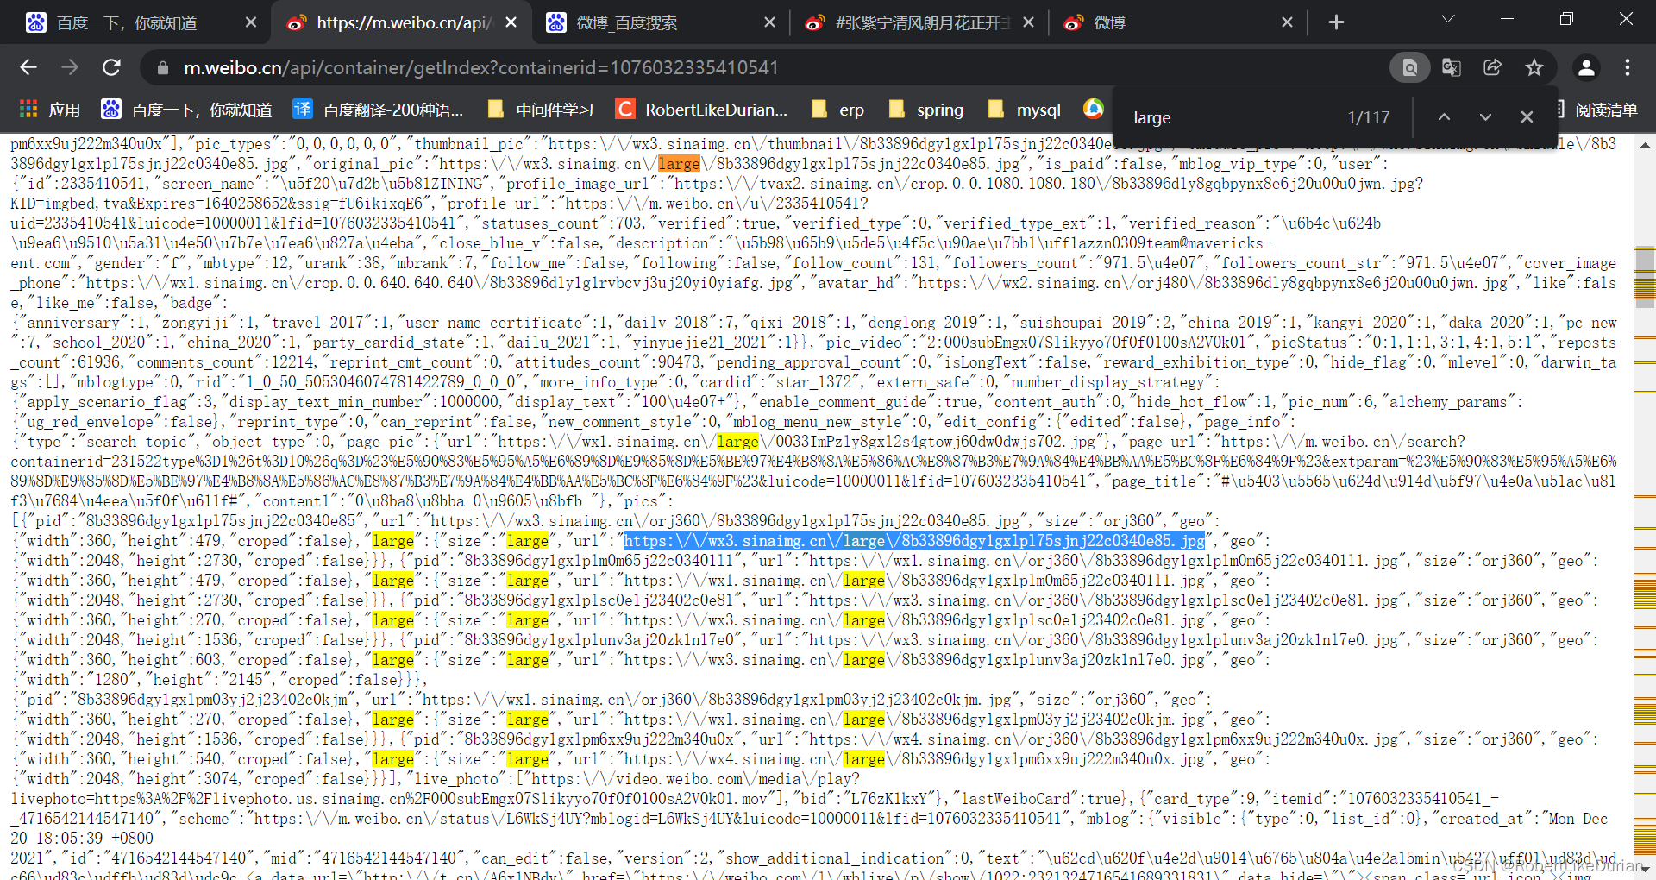Open the tab search dropdown
The image size is (1656, 880).
click(x=1448, y=19)
